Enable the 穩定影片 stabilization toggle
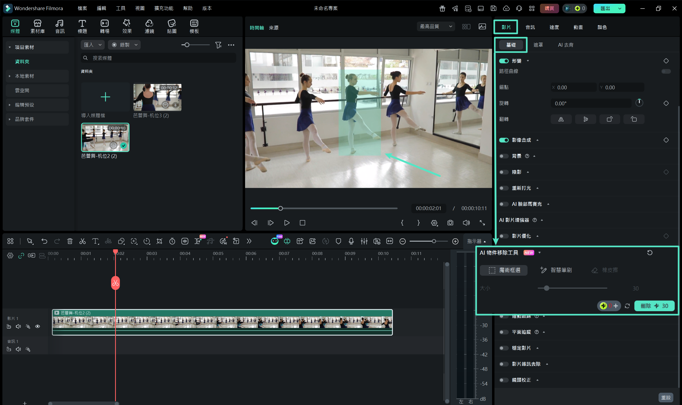Screen dimensions: 682x405 click(x=504, y=348)
